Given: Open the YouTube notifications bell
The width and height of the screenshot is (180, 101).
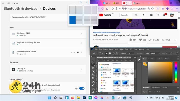Looking at the screenshot, I should point(164,15).
